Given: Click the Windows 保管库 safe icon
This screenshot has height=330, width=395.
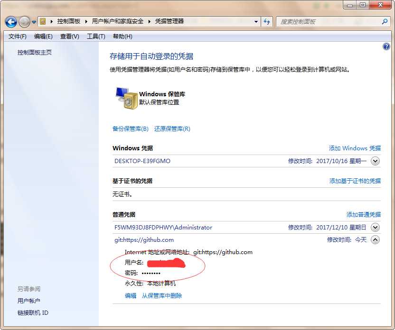Looking at the screenshot, I should 126,98.
